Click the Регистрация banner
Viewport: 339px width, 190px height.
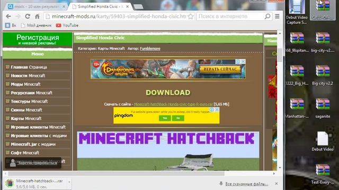(38, 40)
